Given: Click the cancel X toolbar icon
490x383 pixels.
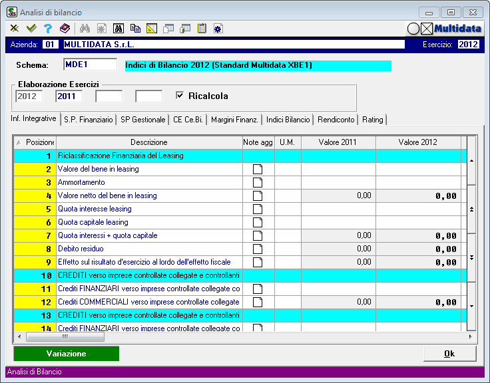Looking at the screenshot, I should [15, 29].
